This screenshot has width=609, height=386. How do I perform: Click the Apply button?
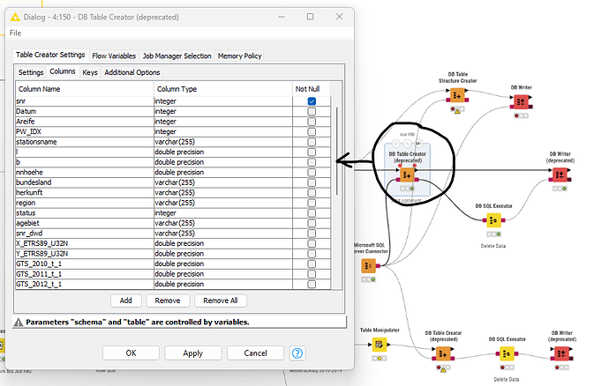(x=193, y=353)
